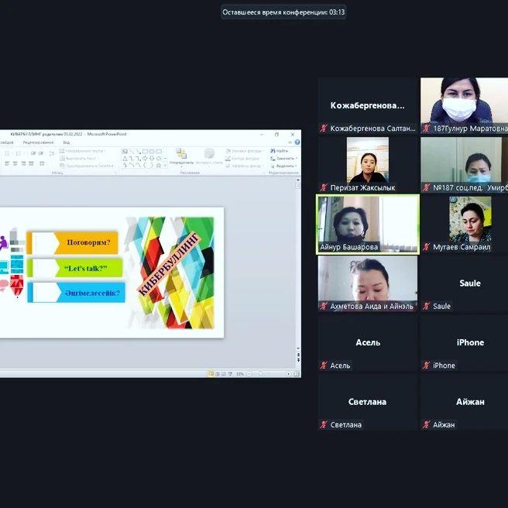Click muted mic icon for iPhone participant
The height and width of the screenshot is (508, 508).
pyautogui.click(x=426, y=366)
